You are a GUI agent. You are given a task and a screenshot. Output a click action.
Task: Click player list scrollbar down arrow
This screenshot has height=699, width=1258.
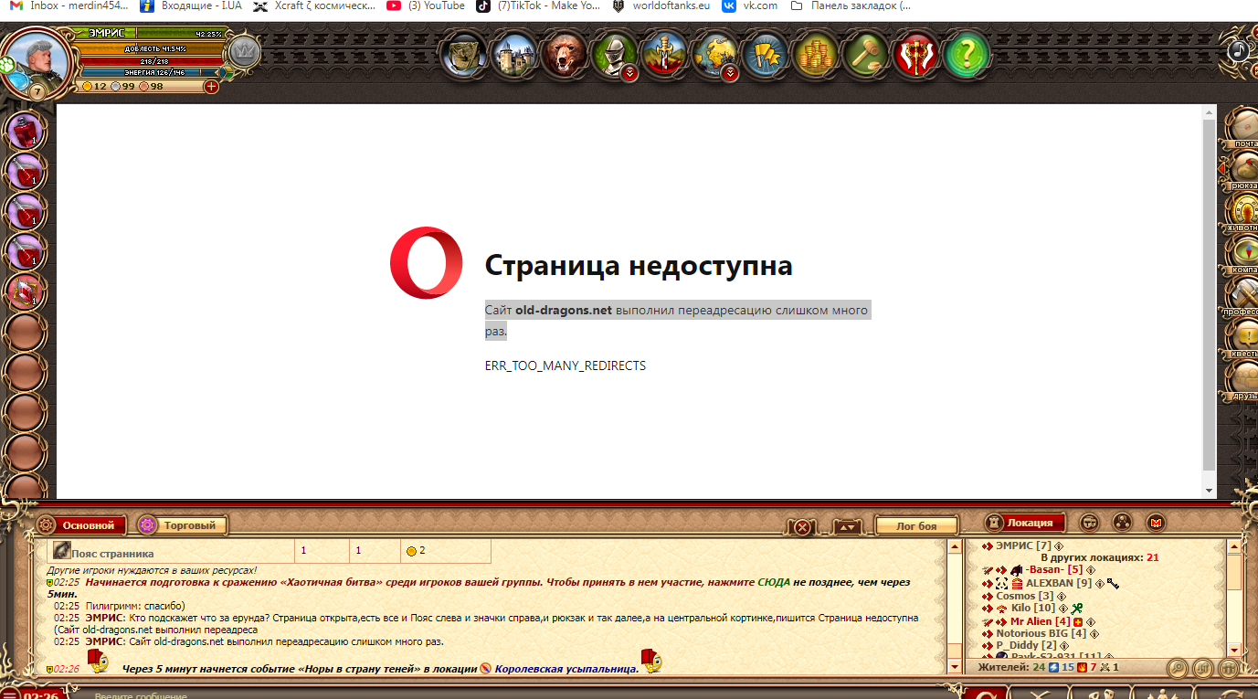point(1234,650)
